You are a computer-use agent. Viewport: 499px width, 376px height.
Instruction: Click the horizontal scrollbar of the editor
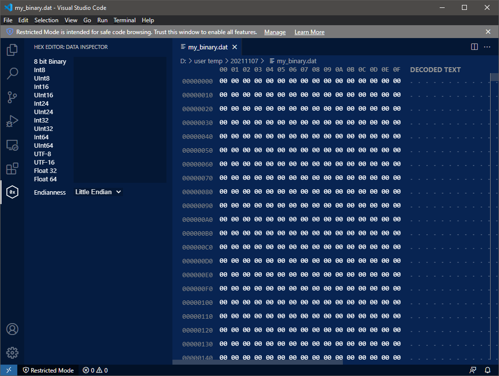(x=257, y=362)
